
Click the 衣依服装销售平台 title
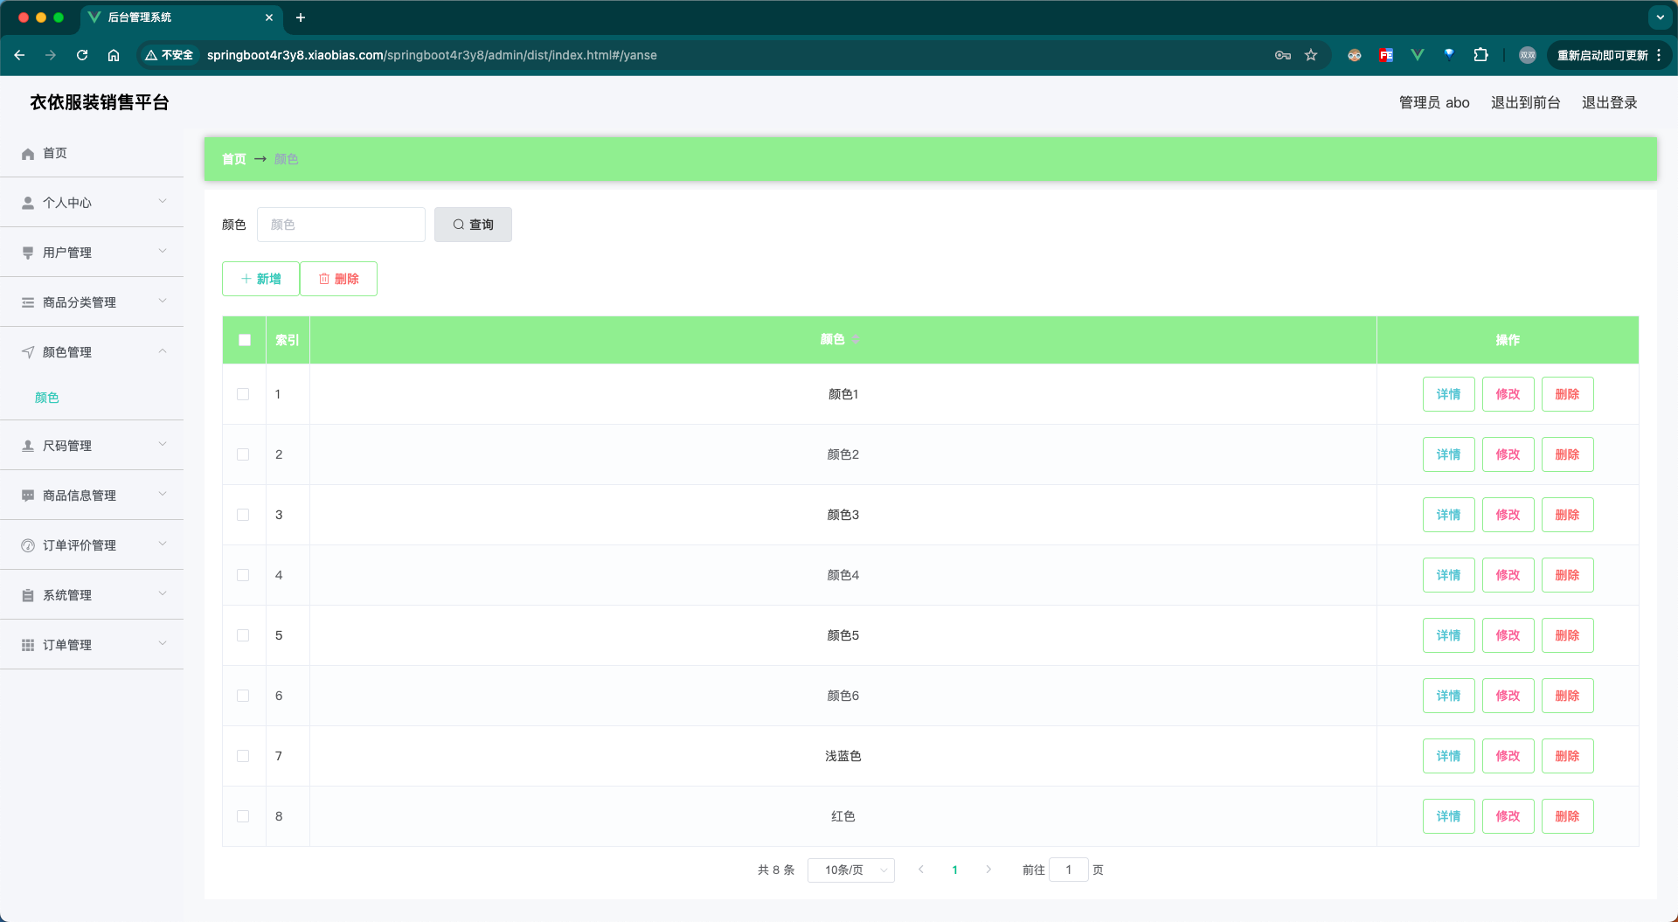pos(100,102)
